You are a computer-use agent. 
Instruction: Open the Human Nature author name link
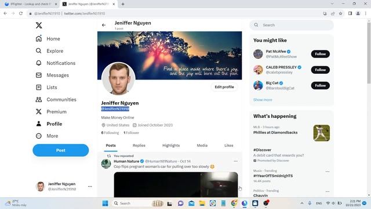[126, 161]
